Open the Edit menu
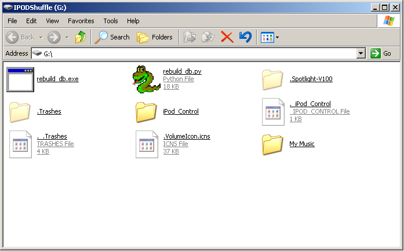404x251 pixels. point(31,21)
